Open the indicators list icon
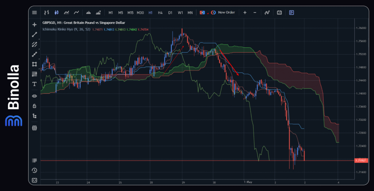The width and height of the screenshot is (374, 191). pos(267,12)
